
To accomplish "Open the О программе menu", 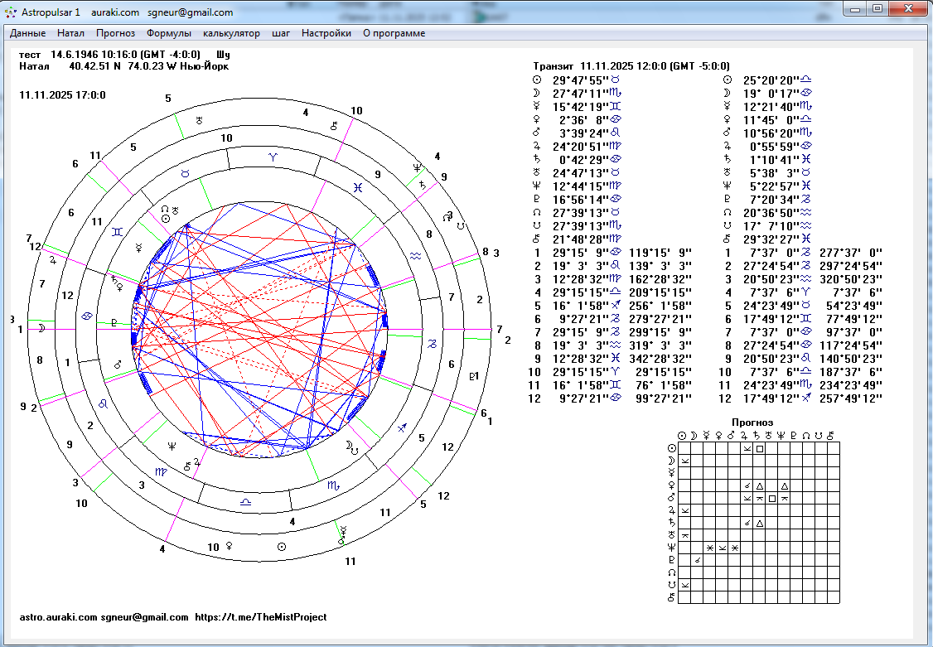I will point(394,33).
